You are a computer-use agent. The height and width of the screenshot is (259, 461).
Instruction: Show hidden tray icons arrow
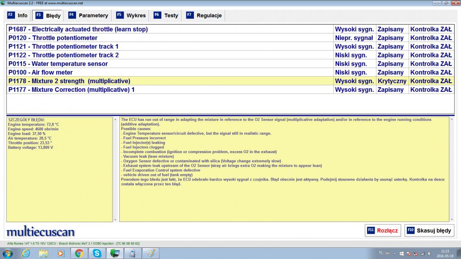click(394, 253)
